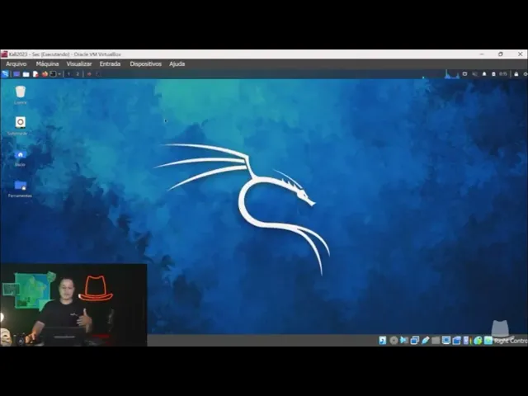Click the muted volume tray icon
Viewport: 528px width, 396px height.
click(475, 74)
